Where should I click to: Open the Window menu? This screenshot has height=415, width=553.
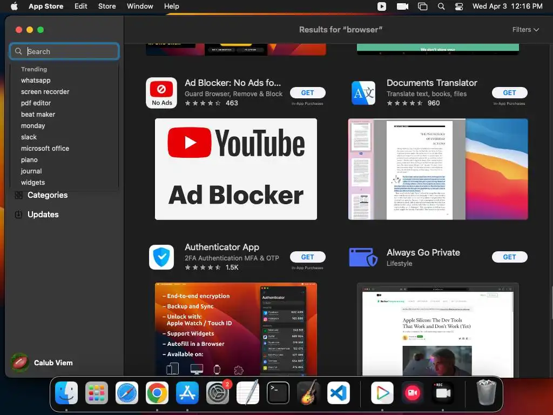pyautogui.click(x=140, y=6)
